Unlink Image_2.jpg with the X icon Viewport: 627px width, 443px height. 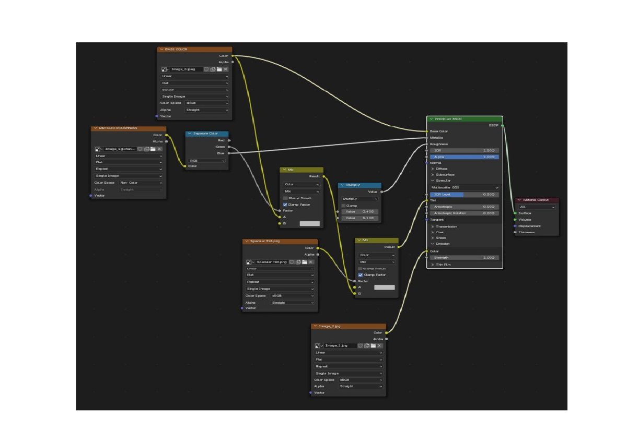coord(380,345)
